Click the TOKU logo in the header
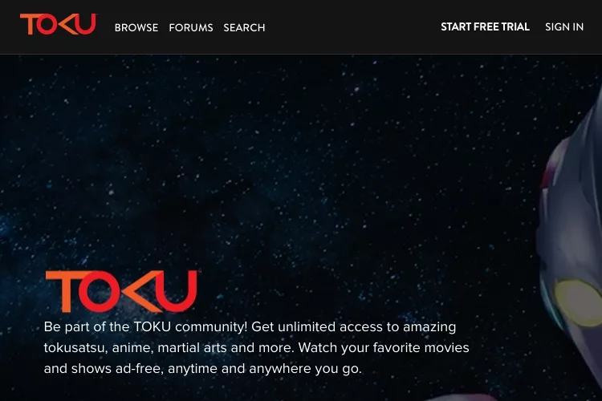 (x=59, y=24)
